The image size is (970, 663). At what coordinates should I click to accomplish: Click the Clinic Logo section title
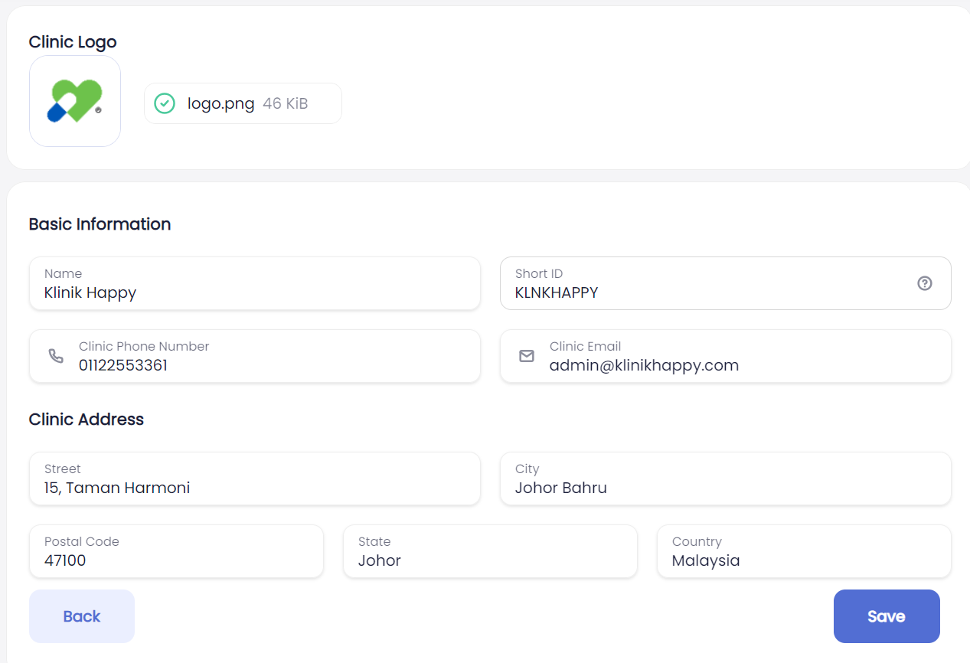coord(73,42)
